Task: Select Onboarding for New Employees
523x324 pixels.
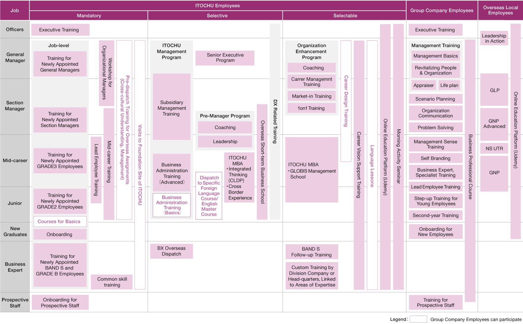Action: (x=435, y=232)
